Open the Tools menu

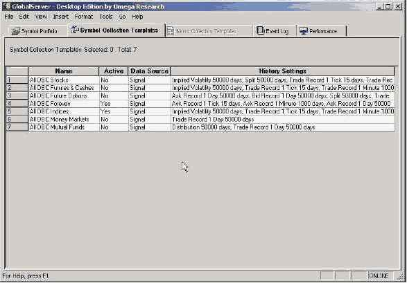[x=106, y=17]
